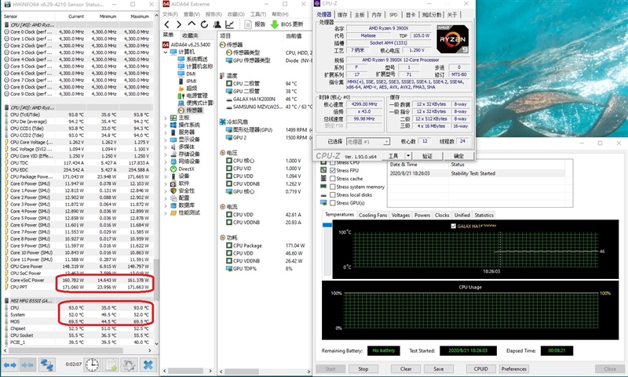Viewport: 628px width, 377px height.
Task: Open CPU-Z 工具 dropdown arrow
Action: click(x=408, y=156)
